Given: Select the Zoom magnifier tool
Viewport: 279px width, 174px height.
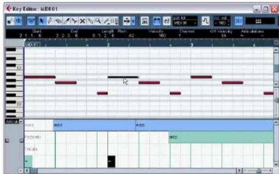Looking at the screenshot, I should 98,21.
